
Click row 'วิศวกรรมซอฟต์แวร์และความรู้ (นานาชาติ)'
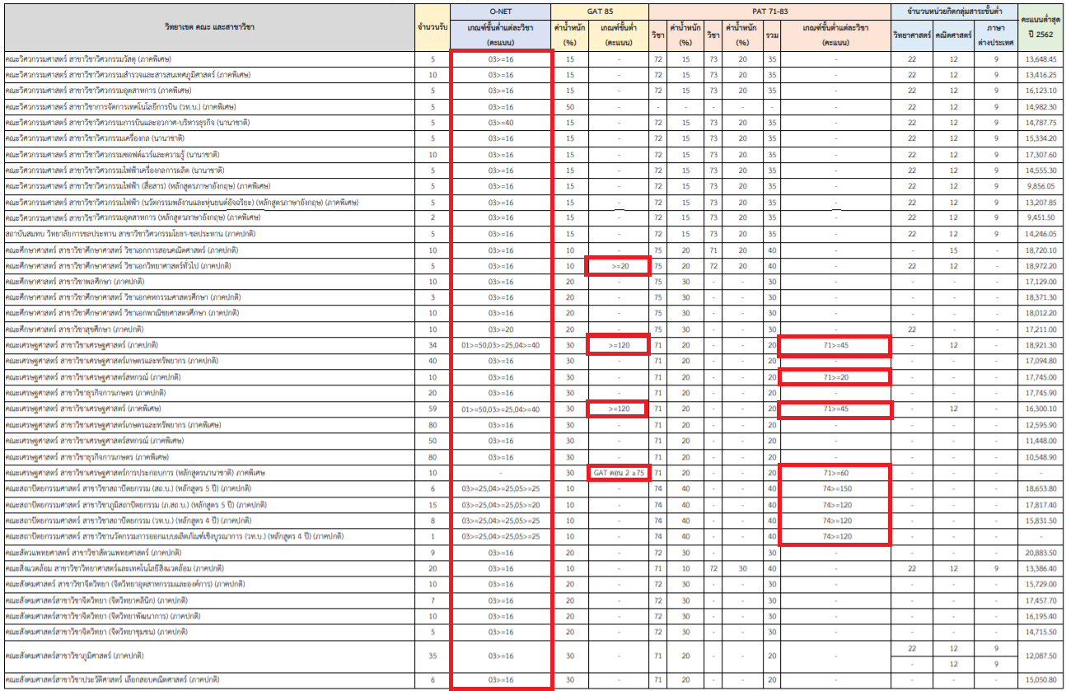click(x=532, y=154)
